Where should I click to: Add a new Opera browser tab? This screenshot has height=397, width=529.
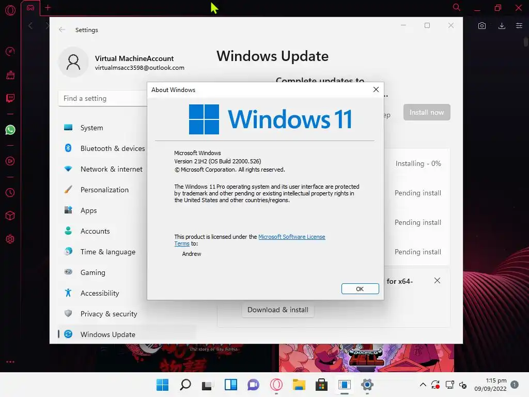[48, 7]
